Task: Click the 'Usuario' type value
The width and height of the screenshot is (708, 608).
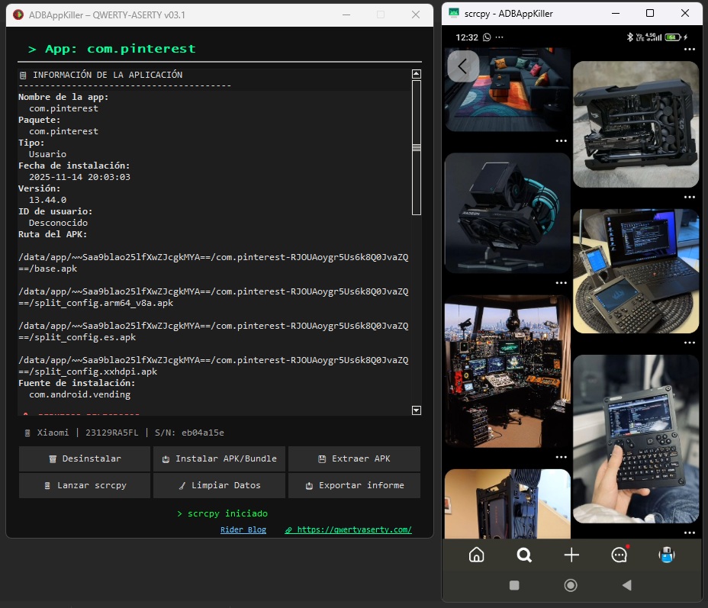Action: pyautogui.click(x=47, y=154)
